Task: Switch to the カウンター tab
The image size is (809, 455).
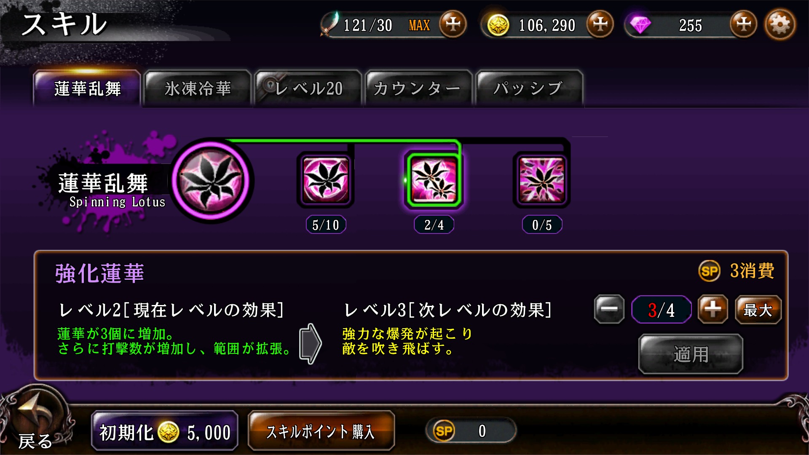Action: click(418, 88)
